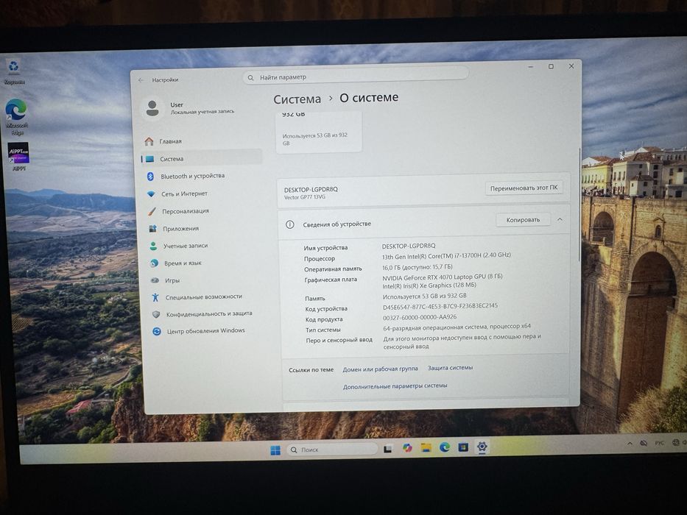Screen dimensions: 687x515
Task: Open Домен или рабочая группа link
Action: pyautogui.click(x=380, y=369)
